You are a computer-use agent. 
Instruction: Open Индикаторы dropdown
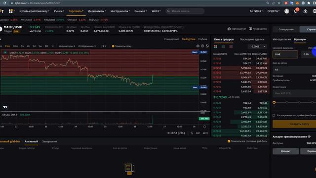(67, 46)
